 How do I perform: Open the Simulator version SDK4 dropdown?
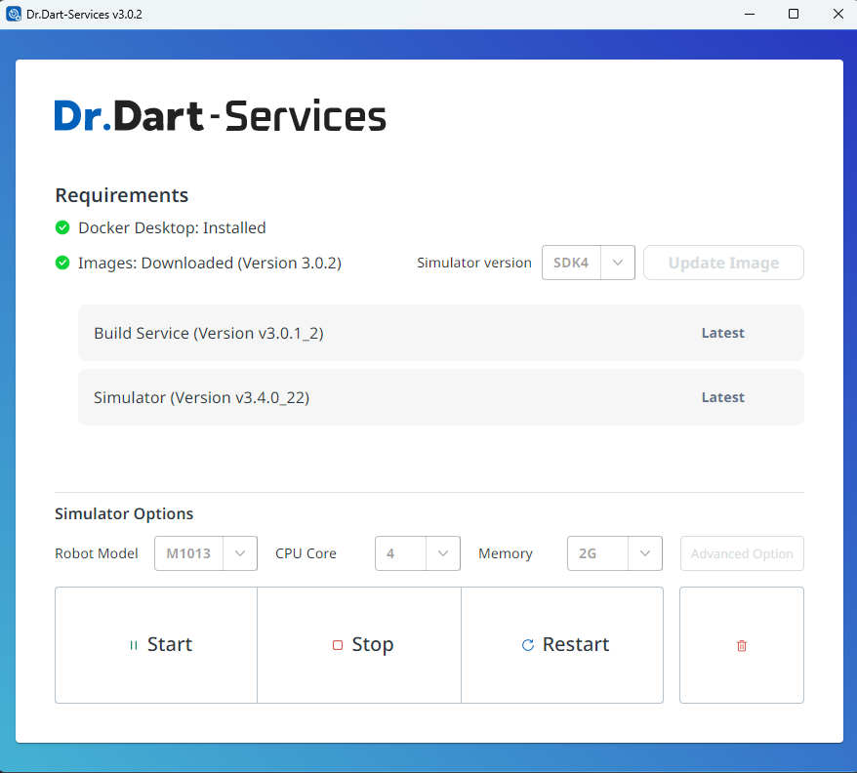click(x=589, y=263)
